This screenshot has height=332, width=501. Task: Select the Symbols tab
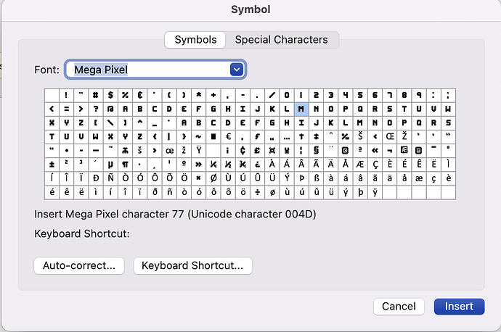(195, 40)
